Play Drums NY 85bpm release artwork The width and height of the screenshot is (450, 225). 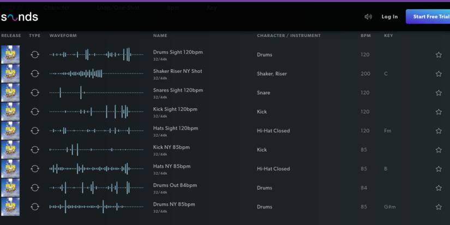coord(10,206)
